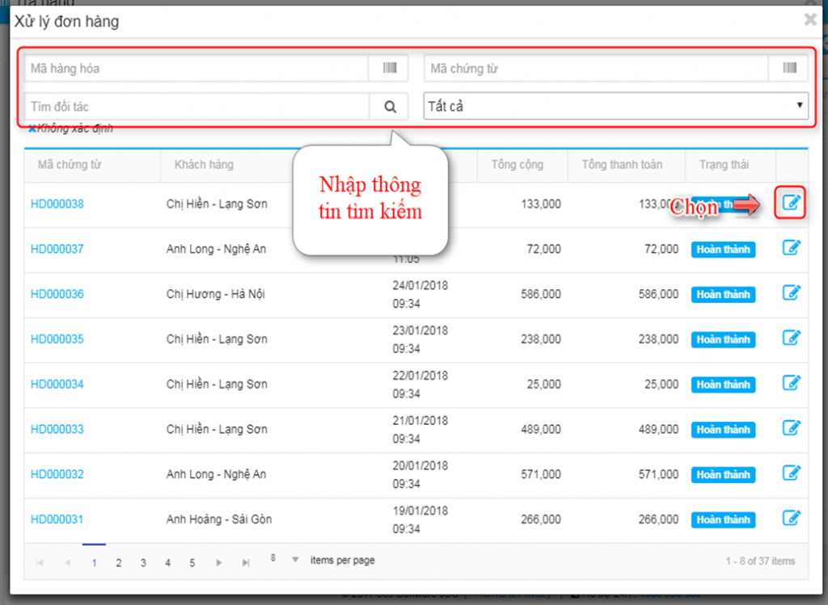Click Hoàn thành badge for HD000037
The height and width of the screenshot is (605, 828).
click(723, 250)
